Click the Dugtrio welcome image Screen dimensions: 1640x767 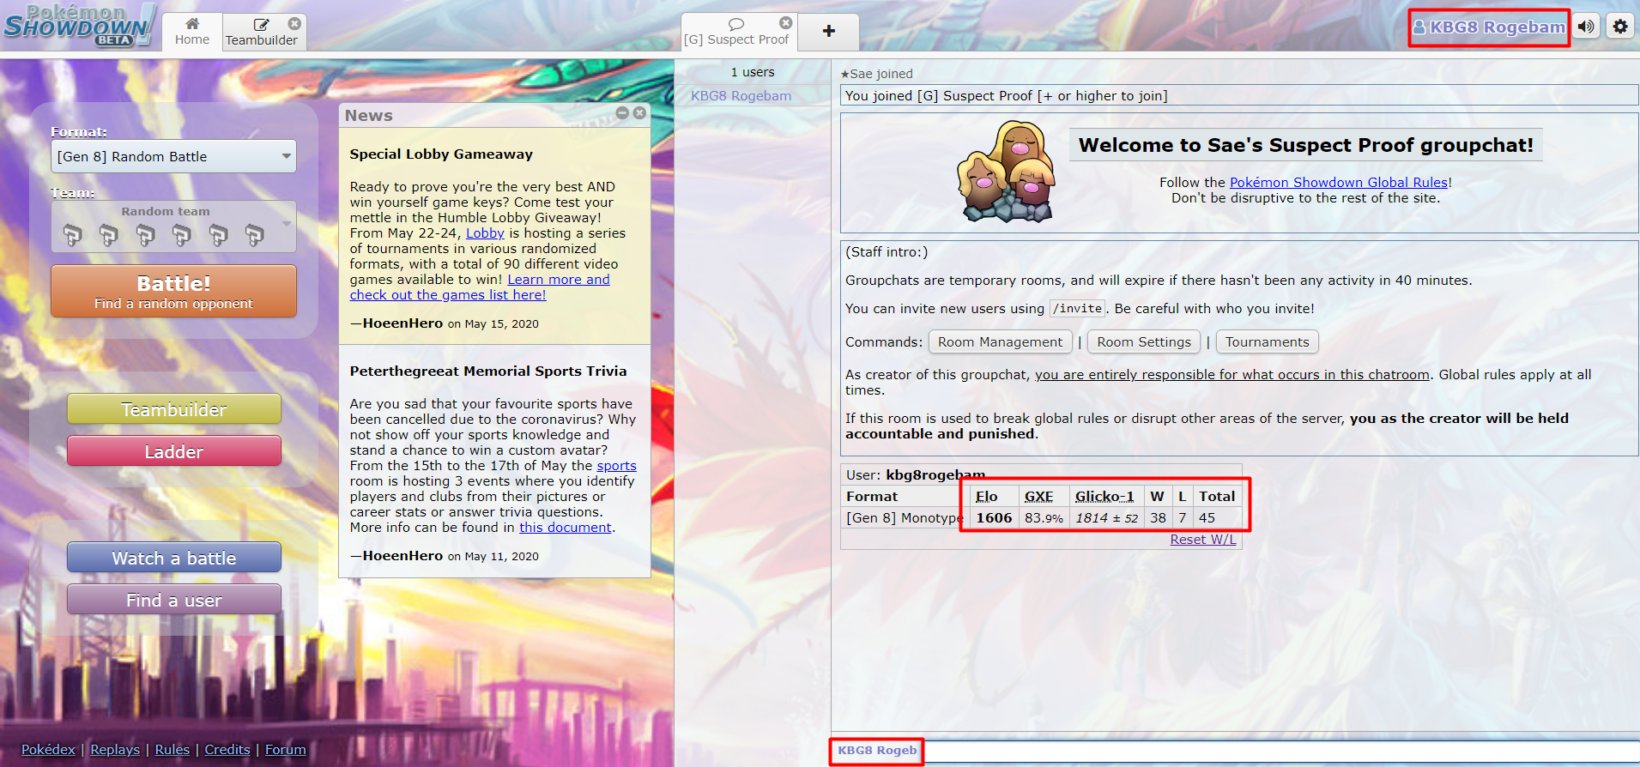(x=1008, y=172)
